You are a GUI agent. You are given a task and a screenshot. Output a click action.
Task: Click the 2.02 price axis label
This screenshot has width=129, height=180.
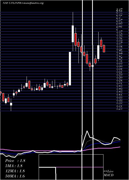119,26
